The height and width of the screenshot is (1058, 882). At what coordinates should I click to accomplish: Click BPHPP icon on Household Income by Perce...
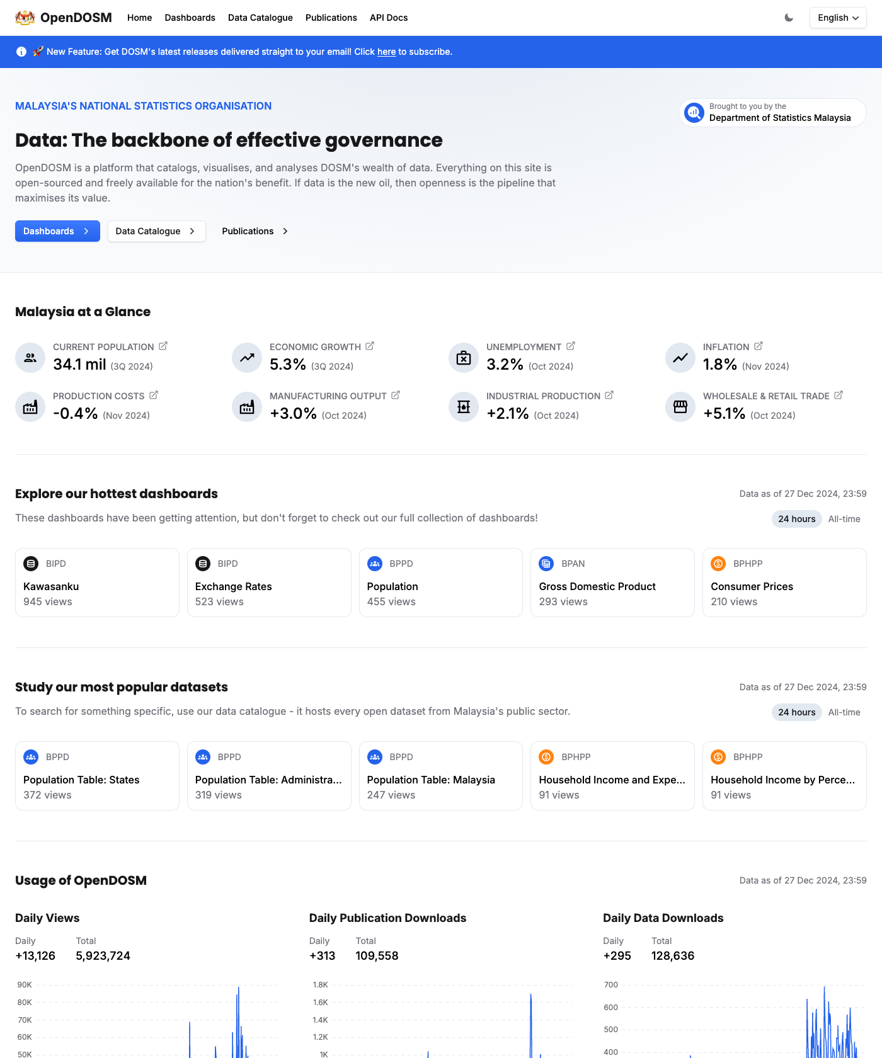(718, 757)
